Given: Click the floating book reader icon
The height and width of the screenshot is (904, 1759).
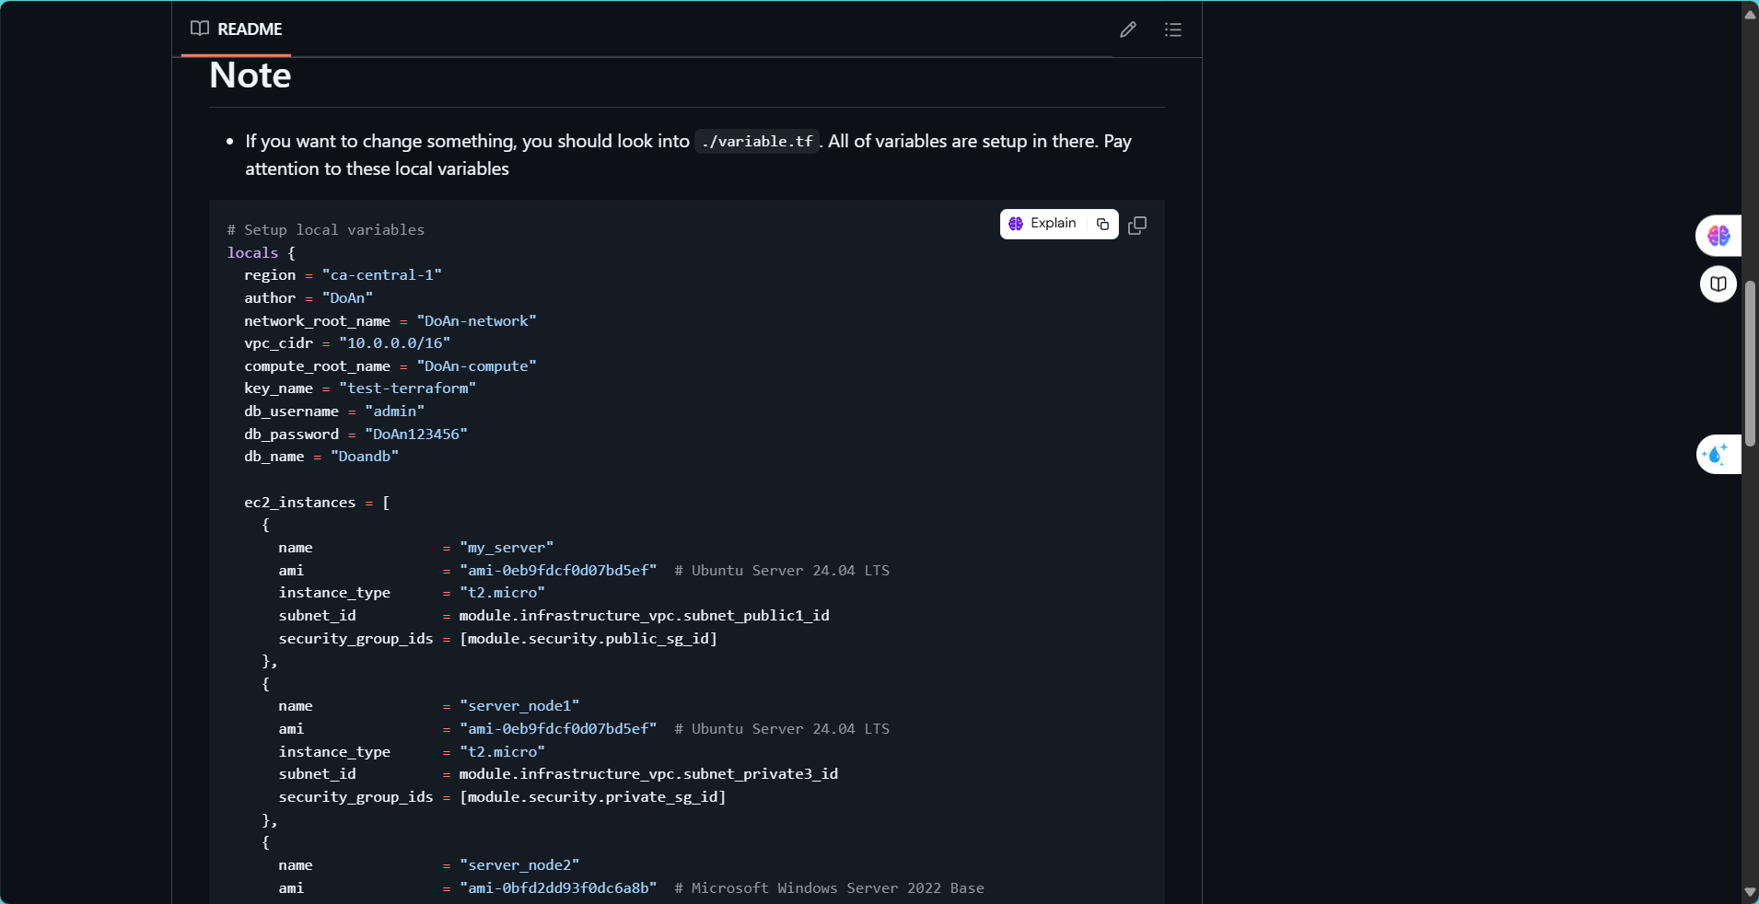Looking at the screenshot, I should coord(1718,284).
